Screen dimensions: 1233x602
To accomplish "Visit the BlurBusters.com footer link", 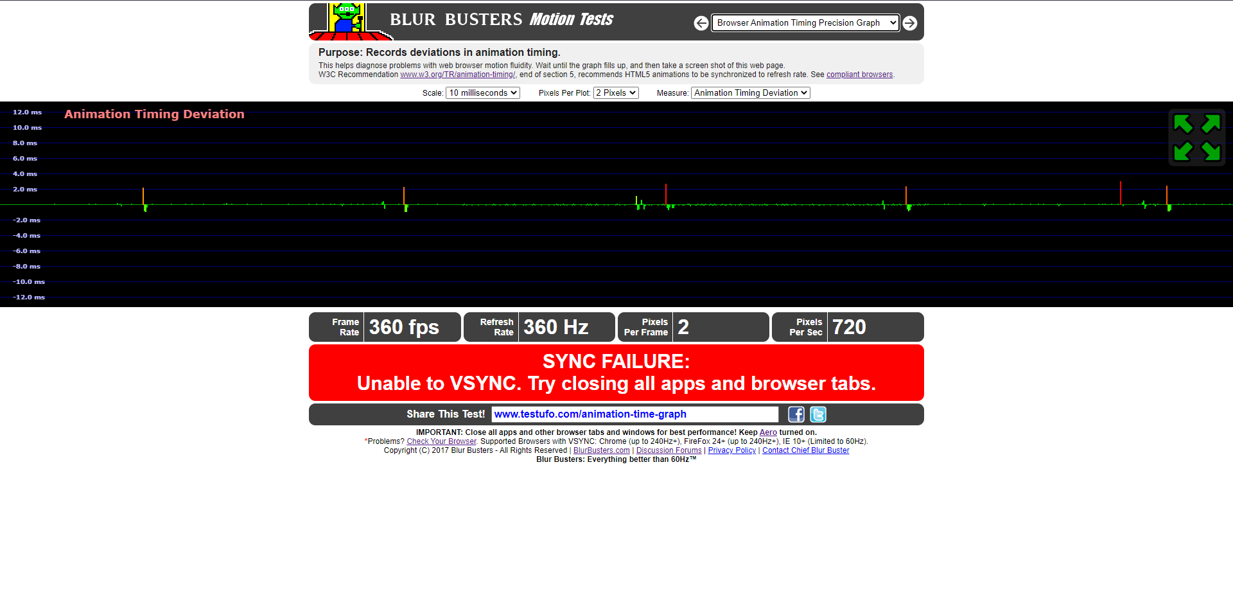I will 601,450.
